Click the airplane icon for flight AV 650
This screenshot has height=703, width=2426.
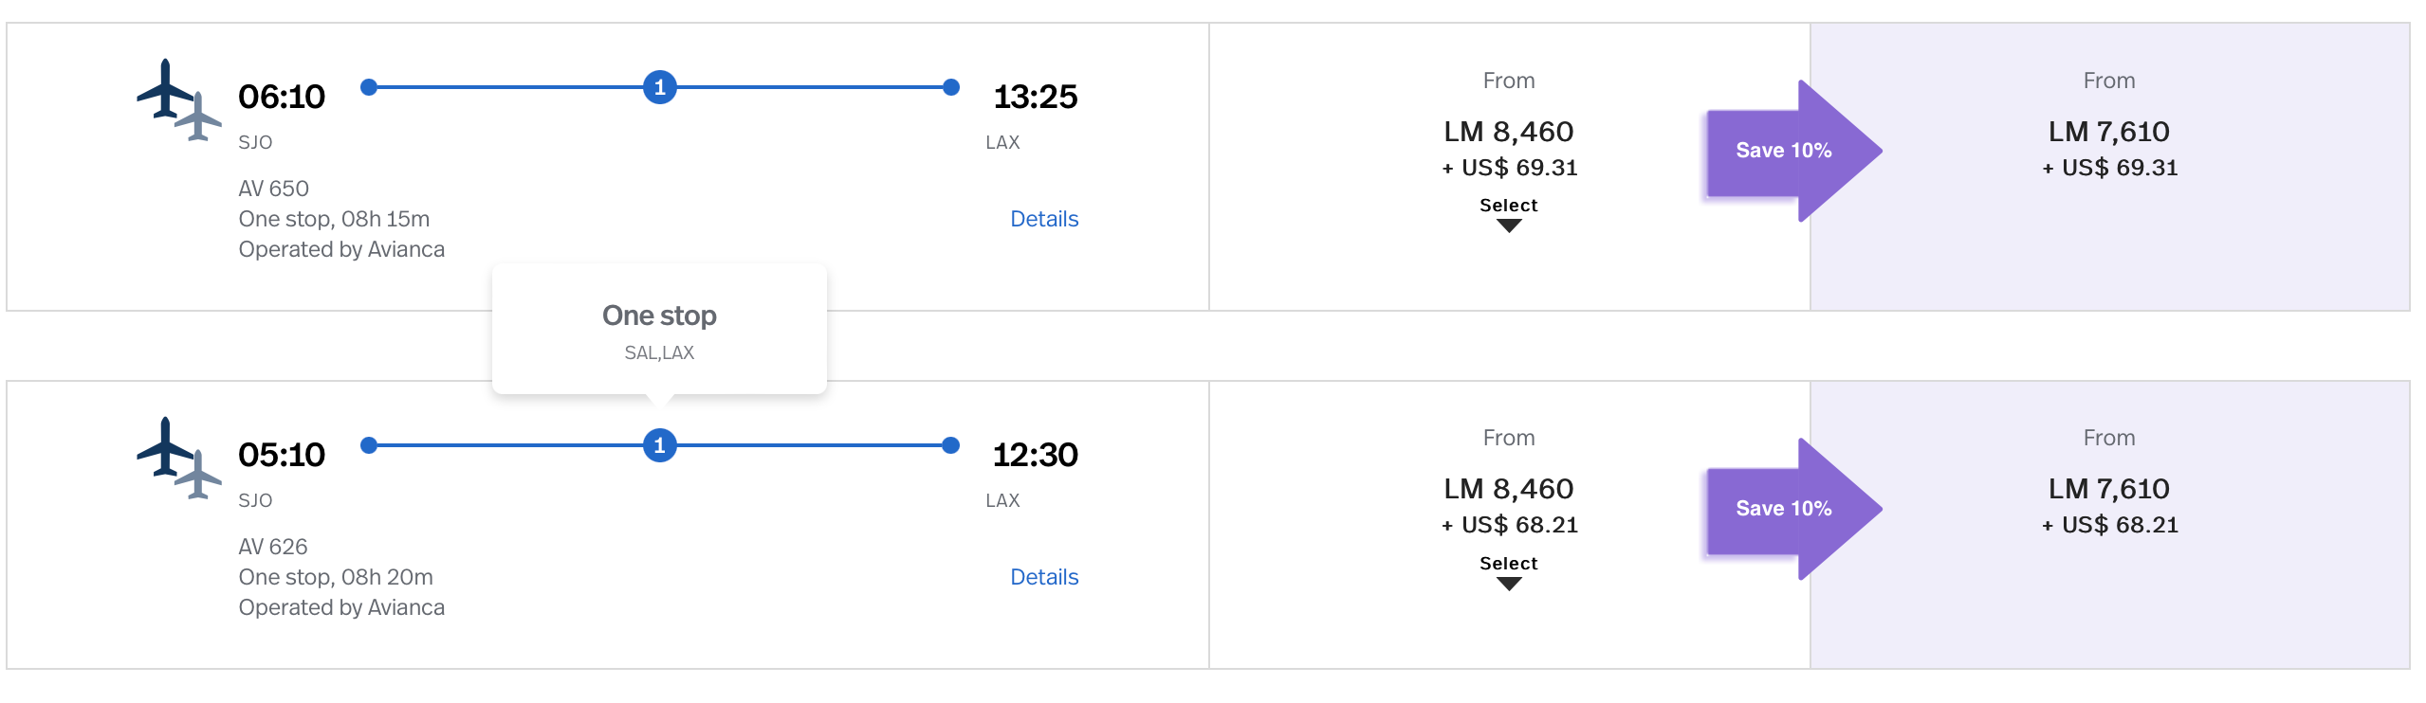click(178, 100)
